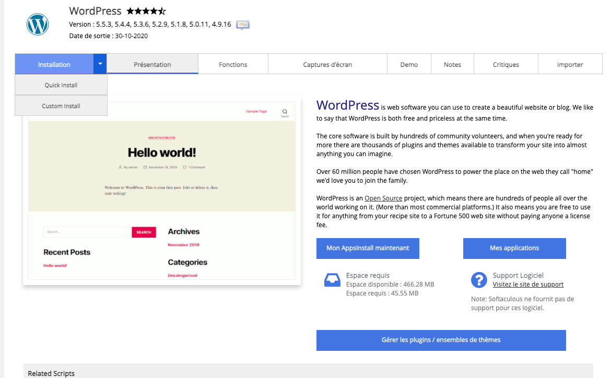Go to the Captures d'écran tab
This screenshot has height=378, width=611.
327,64
